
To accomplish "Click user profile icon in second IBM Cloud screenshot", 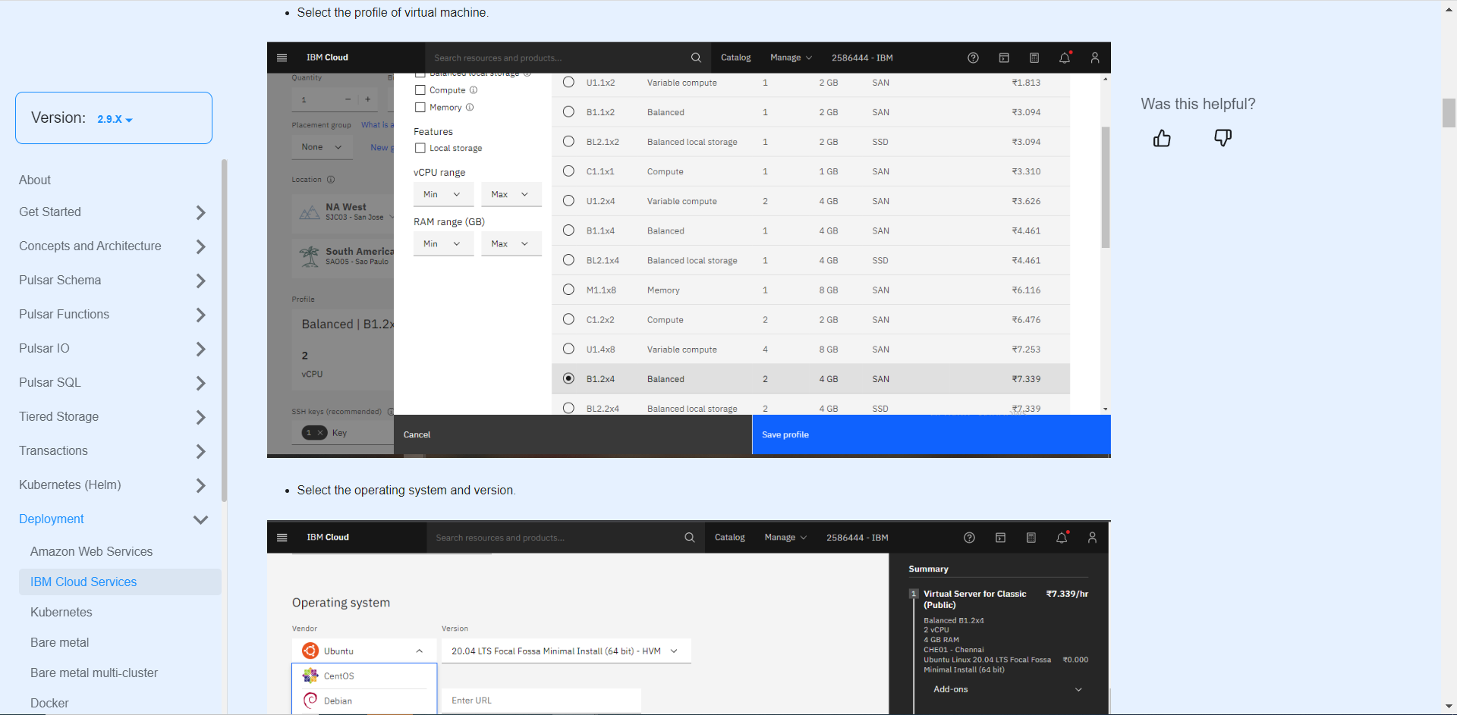I will [x=1092, y=538].
